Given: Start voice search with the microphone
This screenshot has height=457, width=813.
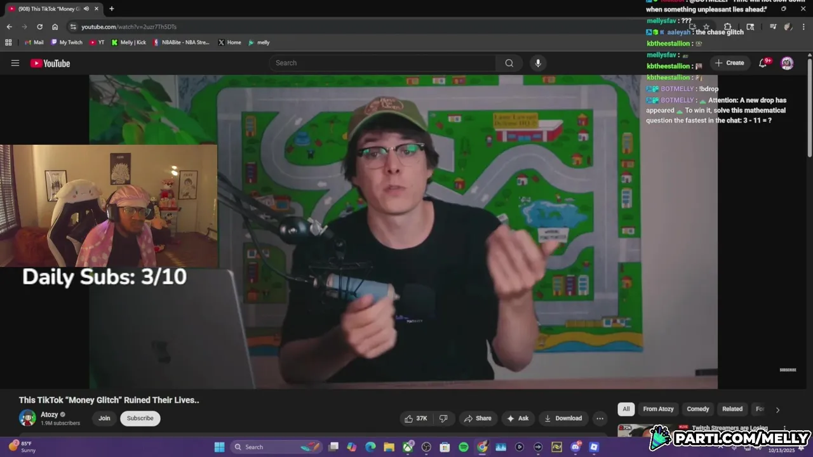Looking at the screenshot, I should click(538, 63).
